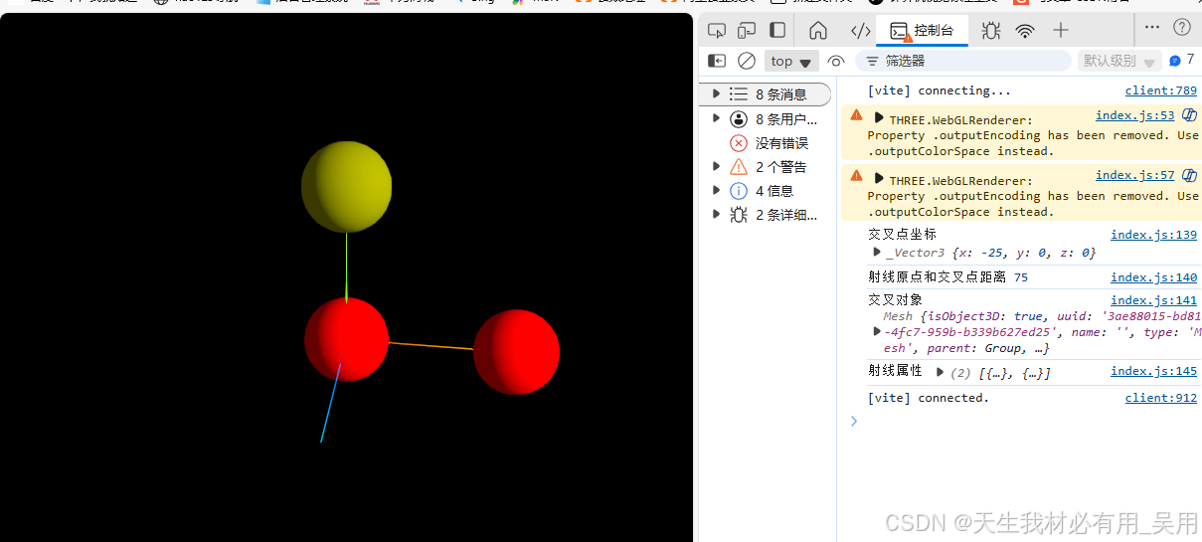Open the index.js:140 source link
Viewport: 1202px width, 542px height.
(x=1153, y=277)
